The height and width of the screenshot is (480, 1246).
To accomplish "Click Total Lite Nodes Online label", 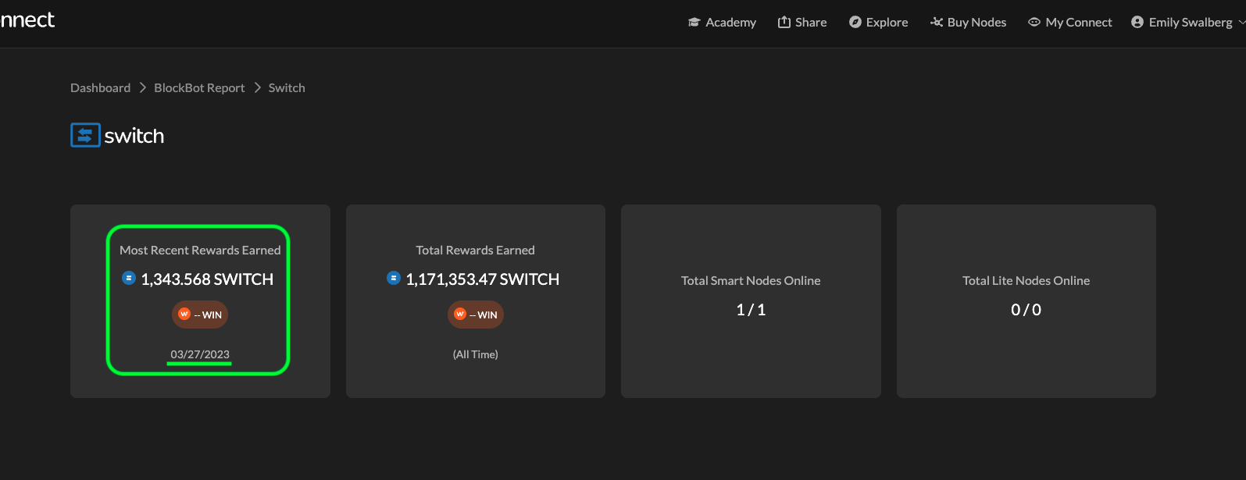I will coord(1026,281).
